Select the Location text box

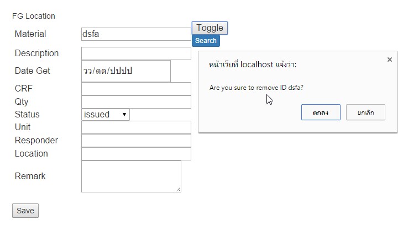point(136,154)
